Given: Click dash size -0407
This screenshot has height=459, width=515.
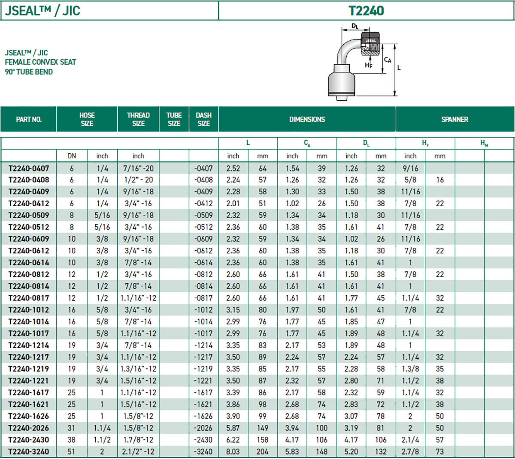Looking at the screenshot, I should 203,168.
